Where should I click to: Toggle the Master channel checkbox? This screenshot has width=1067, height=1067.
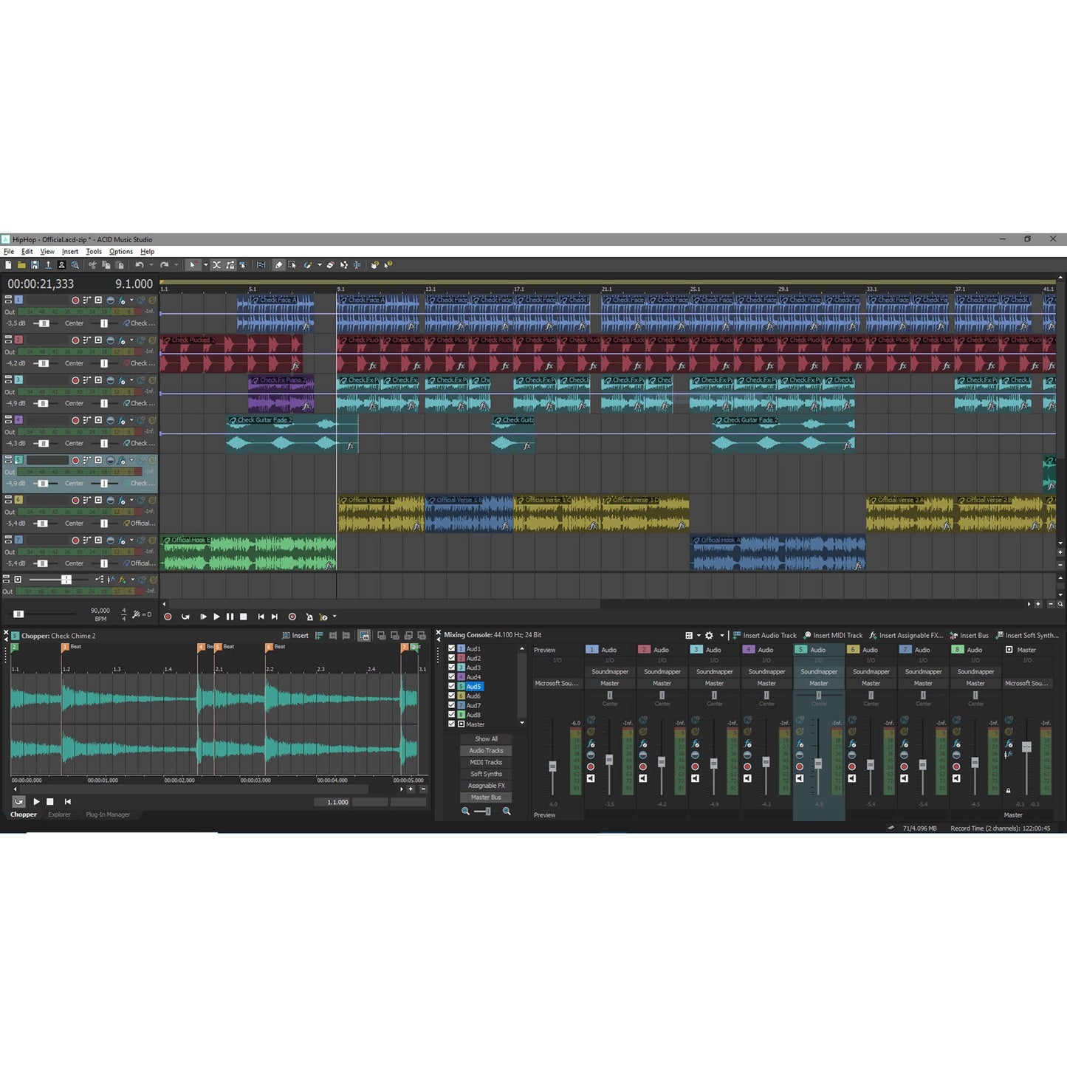tap(451, 724)
